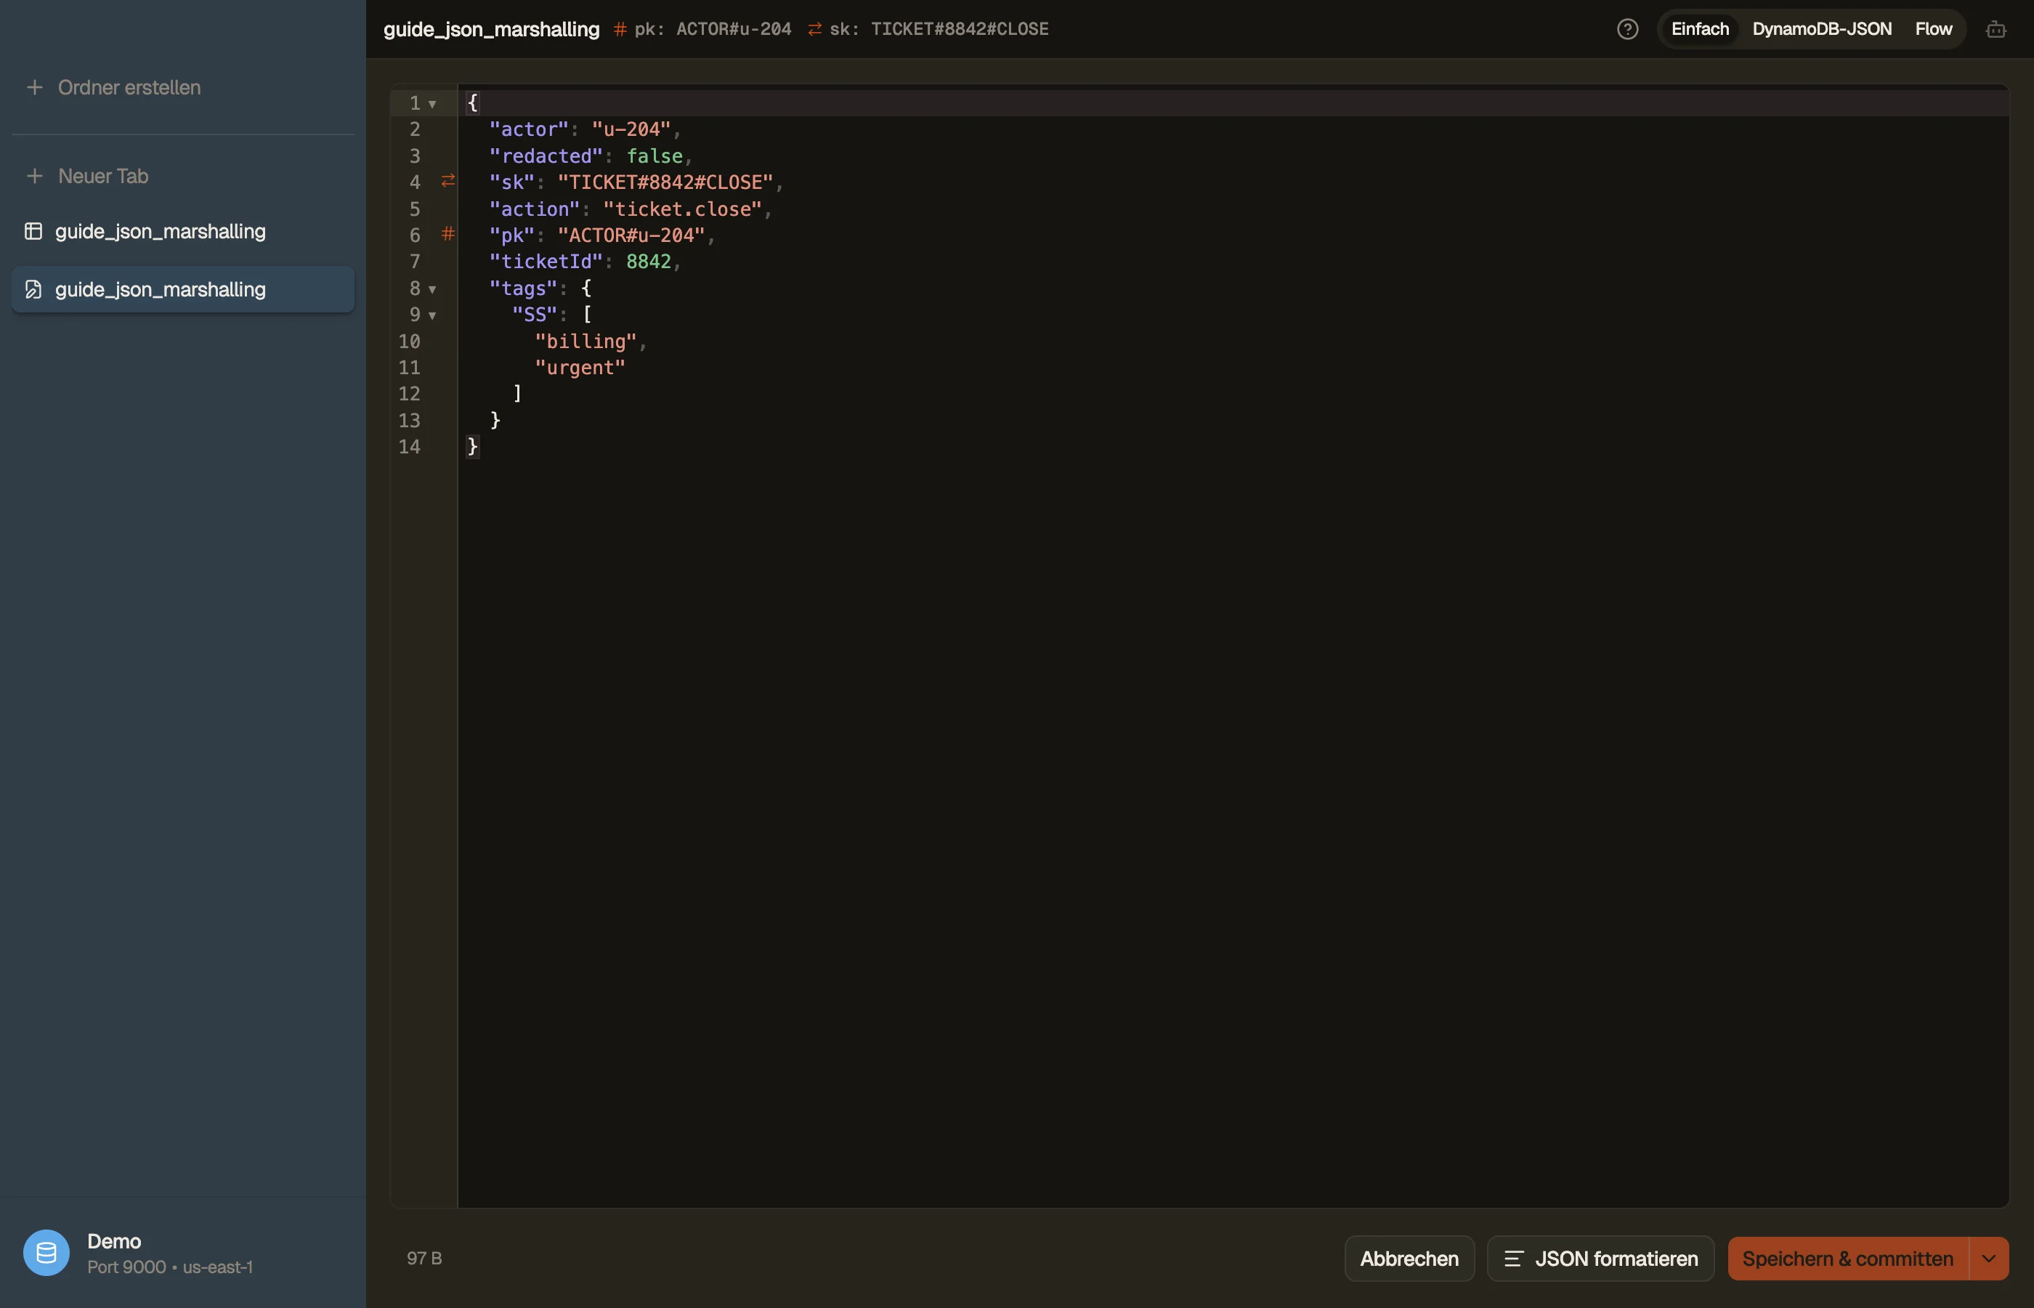The image size is (2034, 1308).
Task: Click the "ACTOR#u-204" string on line 6
Action: point(631,235)
